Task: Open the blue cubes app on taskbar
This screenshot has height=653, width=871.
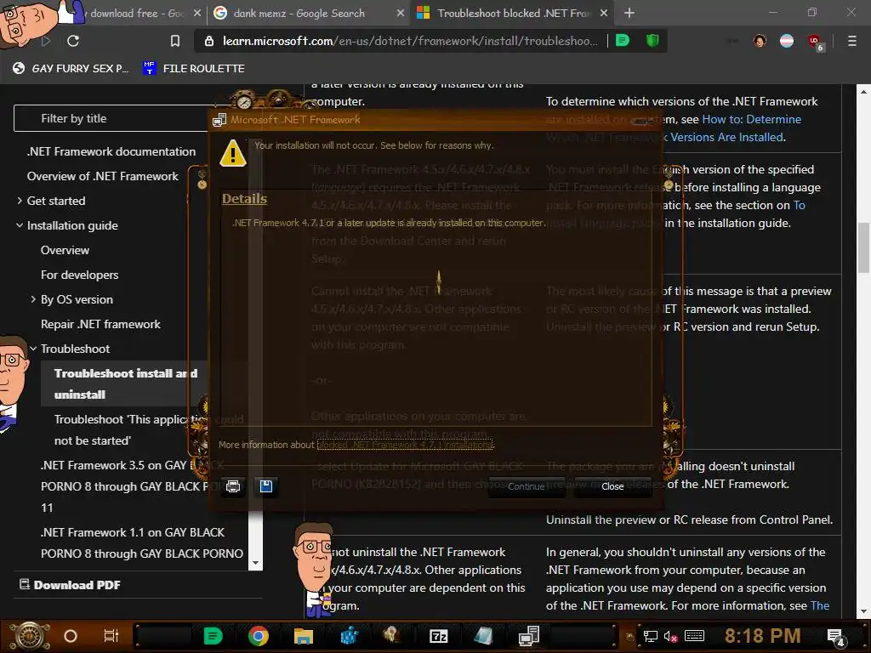Action: coord(348,636)
